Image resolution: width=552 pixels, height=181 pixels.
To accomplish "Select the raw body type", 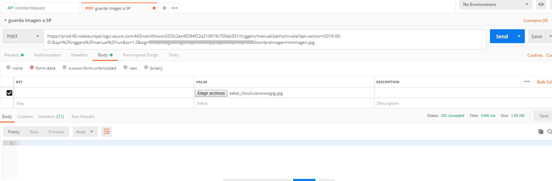I will tap(125, 68).
